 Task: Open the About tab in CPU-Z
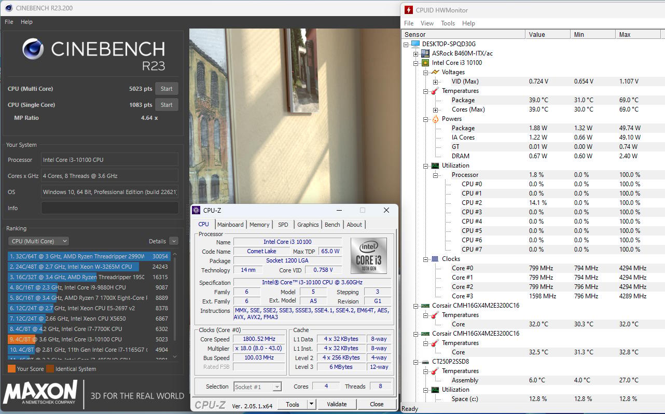(354, 225)
